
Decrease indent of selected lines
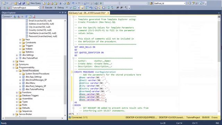(118, 8)
